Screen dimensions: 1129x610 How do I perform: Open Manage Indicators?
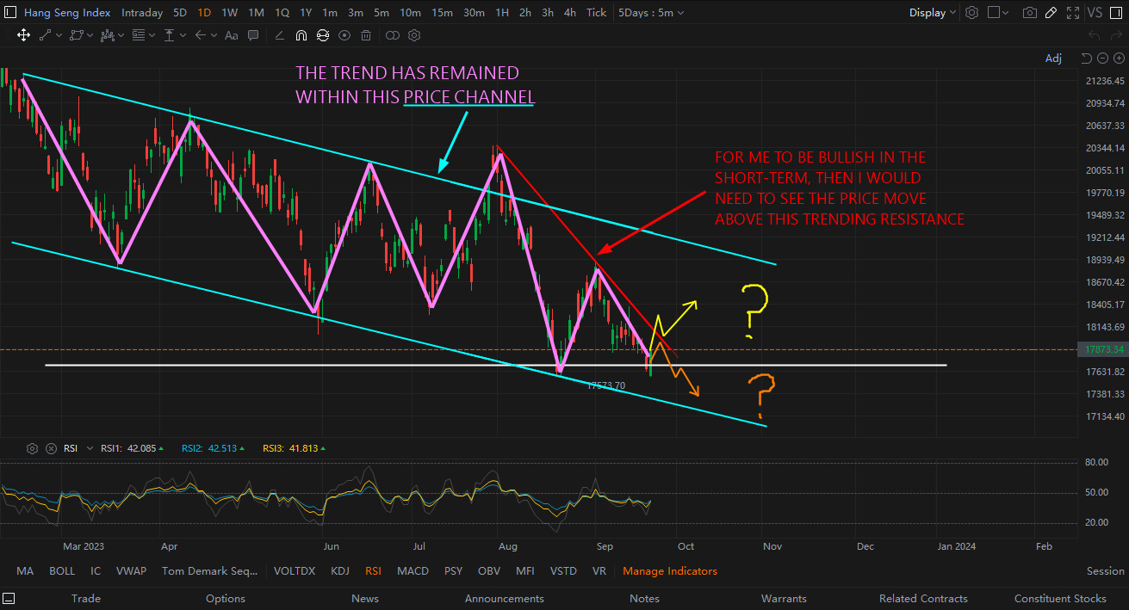tap(670, 571)
